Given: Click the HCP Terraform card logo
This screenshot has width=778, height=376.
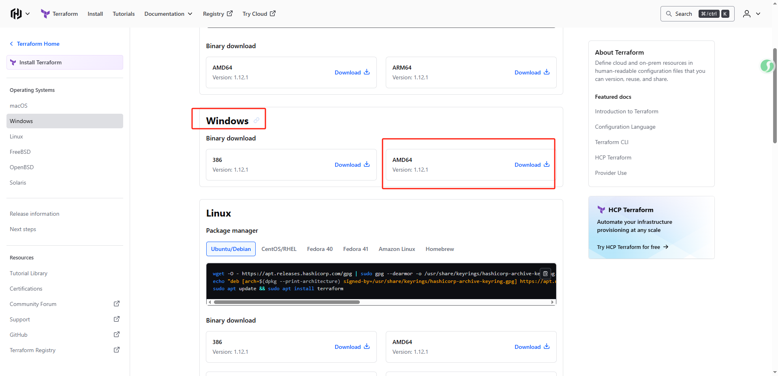Looking at the screenshot, I should pos(601,210).
